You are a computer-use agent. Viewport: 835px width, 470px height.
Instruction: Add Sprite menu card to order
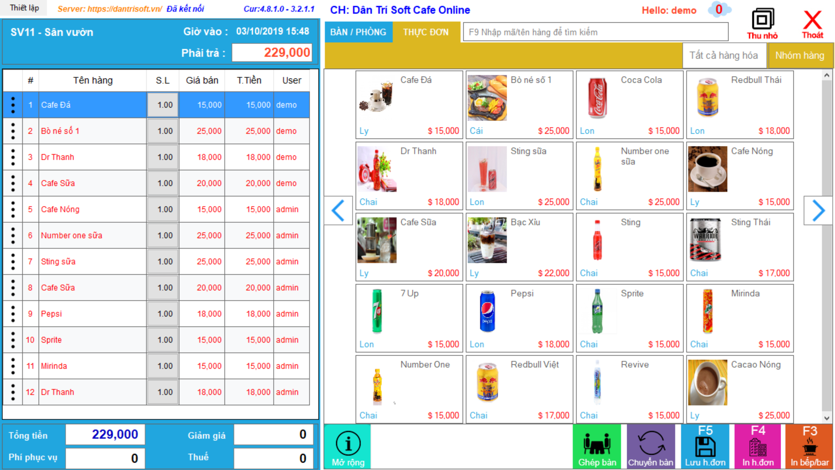point(629,318)
